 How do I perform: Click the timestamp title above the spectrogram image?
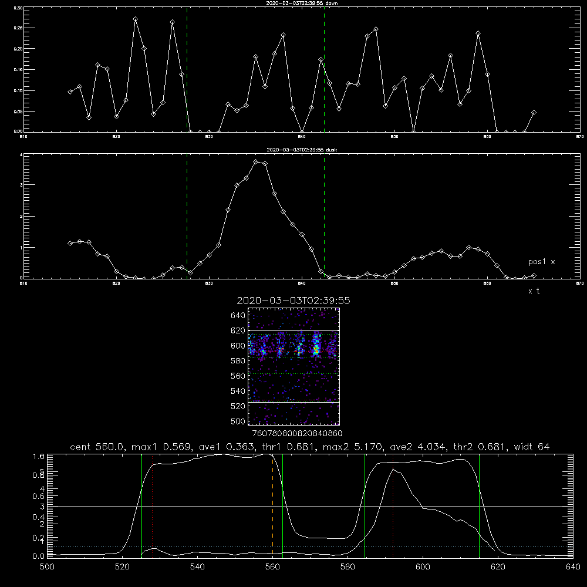(x=293, y=301)
